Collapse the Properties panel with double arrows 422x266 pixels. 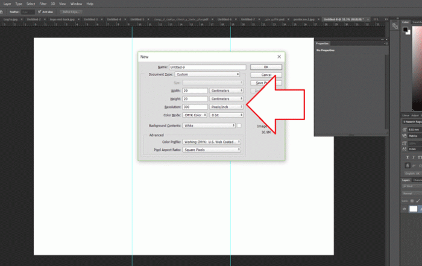point(382,40)
